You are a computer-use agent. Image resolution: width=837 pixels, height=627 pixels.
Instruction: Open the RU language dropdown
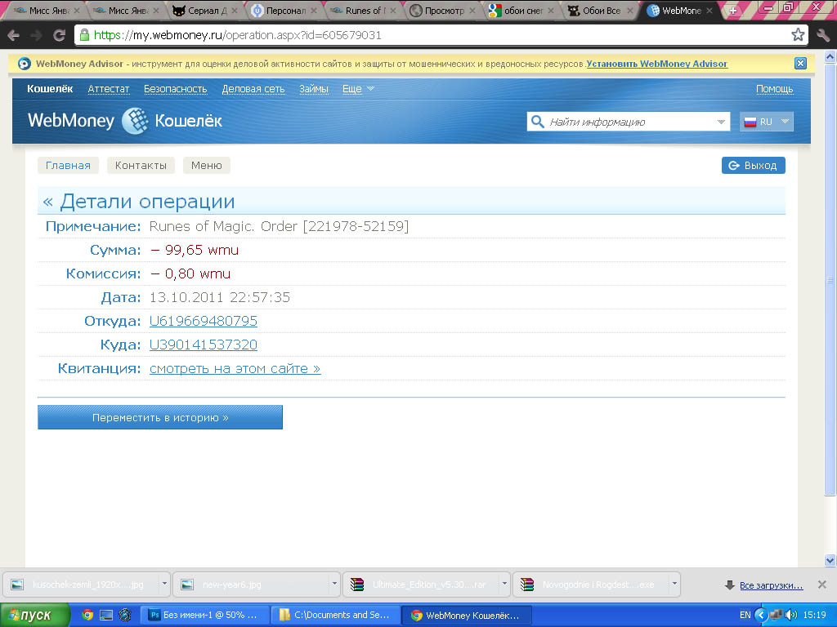click(x=766, y=122)
